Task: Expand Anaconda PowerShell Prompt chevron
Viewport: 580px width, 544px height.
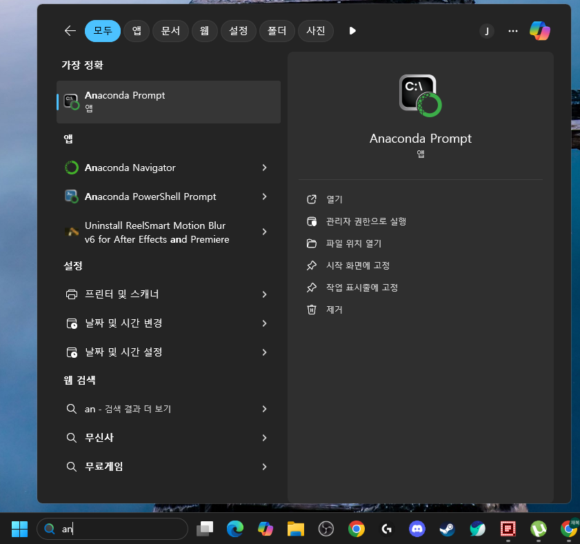Action: 264,197
